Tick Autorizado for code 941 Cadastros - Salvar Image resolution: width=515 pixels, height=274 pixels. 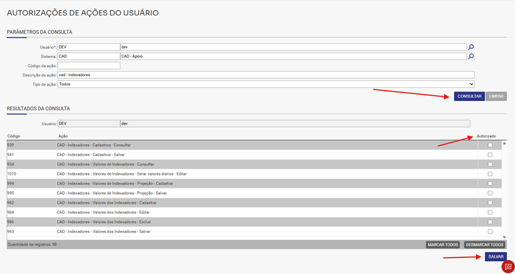click(x=490, y=155)
